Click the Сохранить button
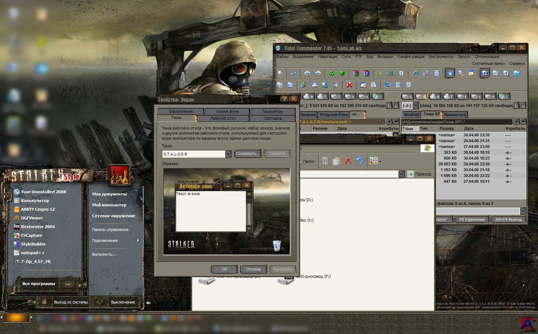 pyautogui.click(x=248, y=154)
